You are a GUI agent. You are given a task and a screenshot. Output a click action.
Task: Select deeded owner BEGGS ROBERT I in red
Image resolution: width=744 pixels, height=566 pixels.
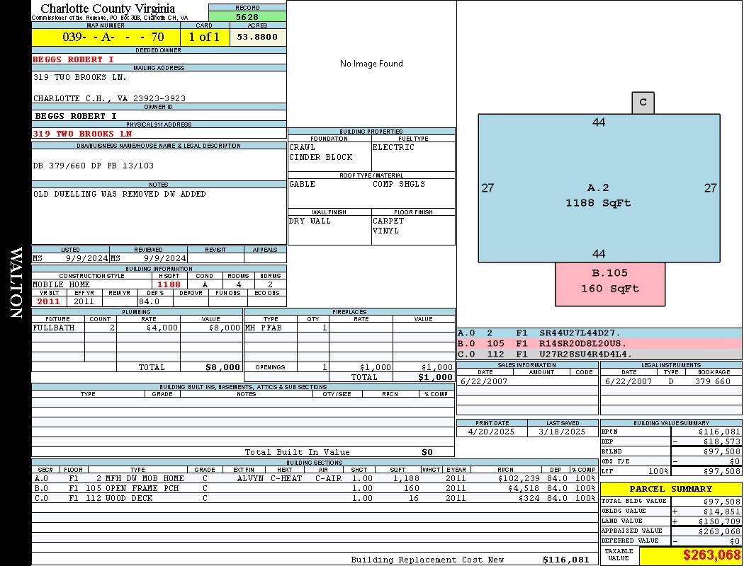[73, 59]
